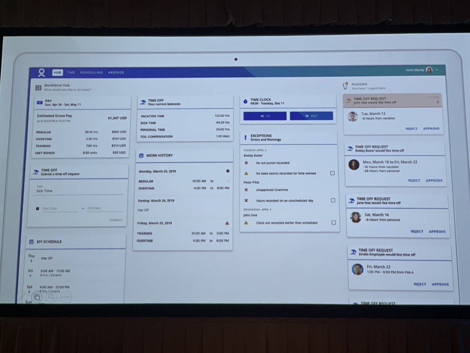The height and width of the screenshot is (353, 470).
Task: Click Mandy's profile avatar in header
Action: 429,70
